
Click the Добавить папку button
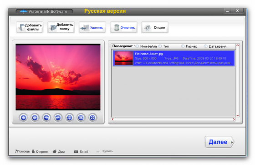pyautogui.click(x=61, y=27)
